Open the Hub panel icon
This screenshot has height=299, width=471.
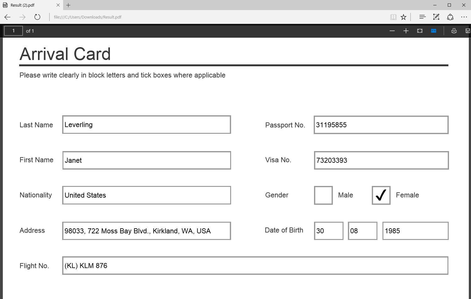pos(422,17)
